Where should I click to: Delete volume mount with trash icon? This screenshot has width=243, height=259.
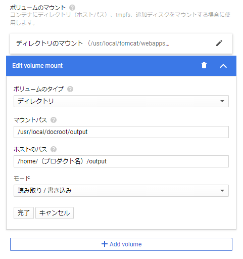tap(204, 65)
